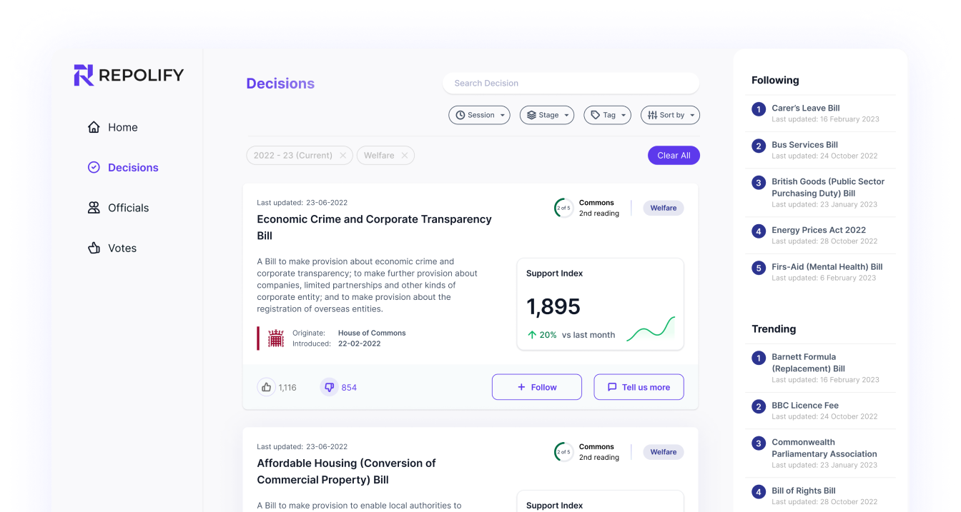Screen dimensions: 961x512
Task: Click the thumbs-down icon with 854 votes
Action: coord(329,387)
